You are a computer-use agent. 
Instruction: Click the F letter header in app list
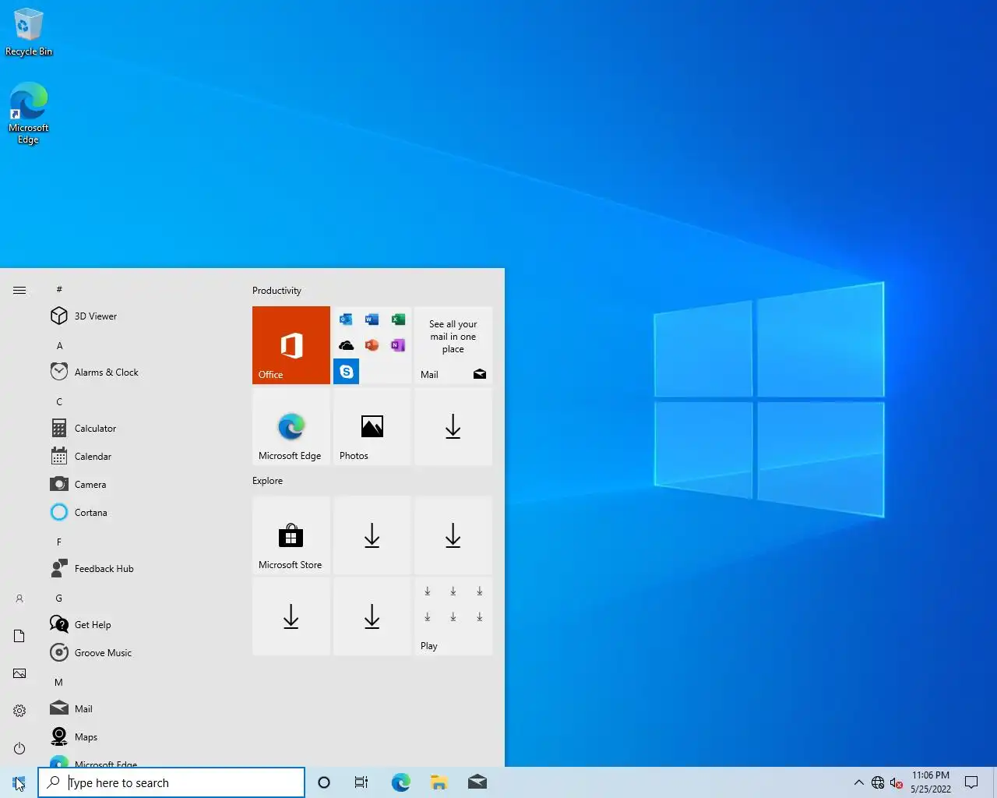coord(59,542)
